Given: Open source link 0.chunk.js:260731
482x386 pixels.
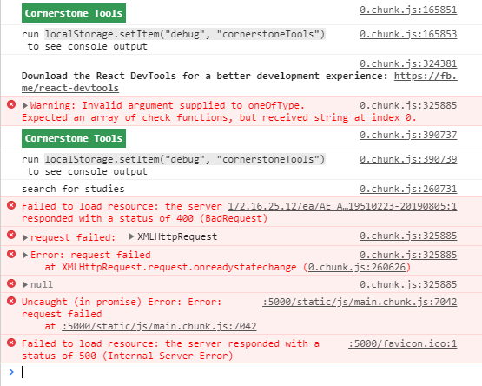Looking at the screenshot, I should 408,189.
